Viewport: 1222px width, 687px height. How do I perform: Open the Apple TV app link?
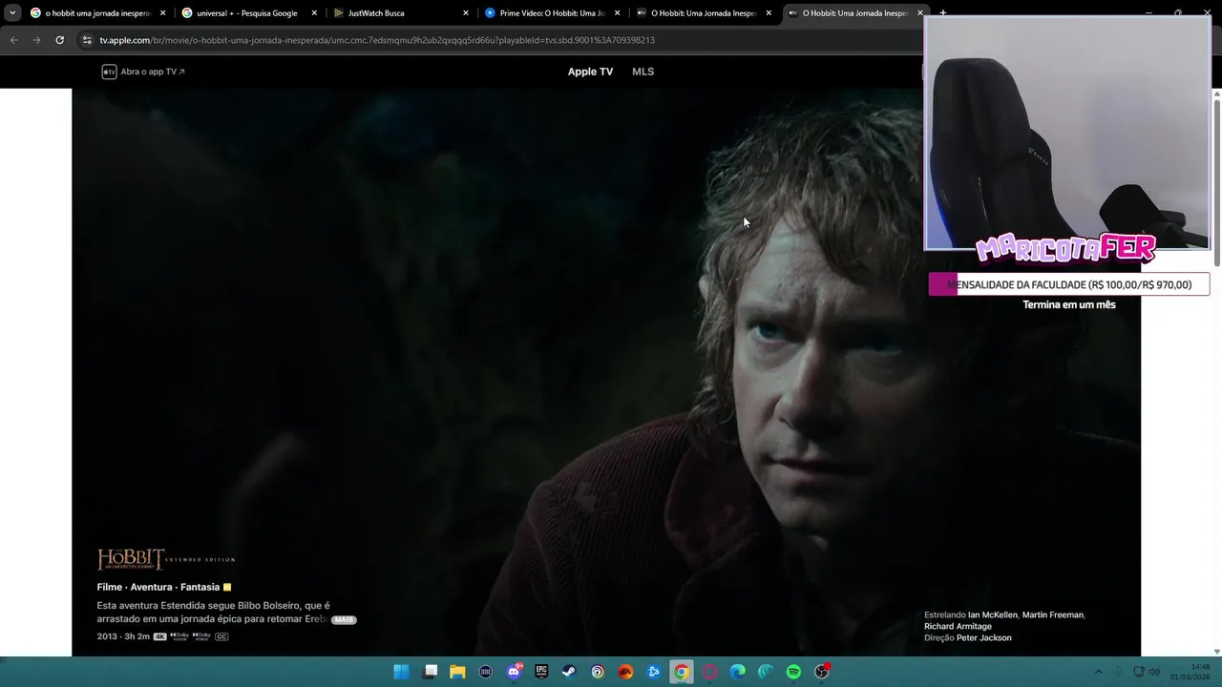pyautogui.click(x=143, y=72)
